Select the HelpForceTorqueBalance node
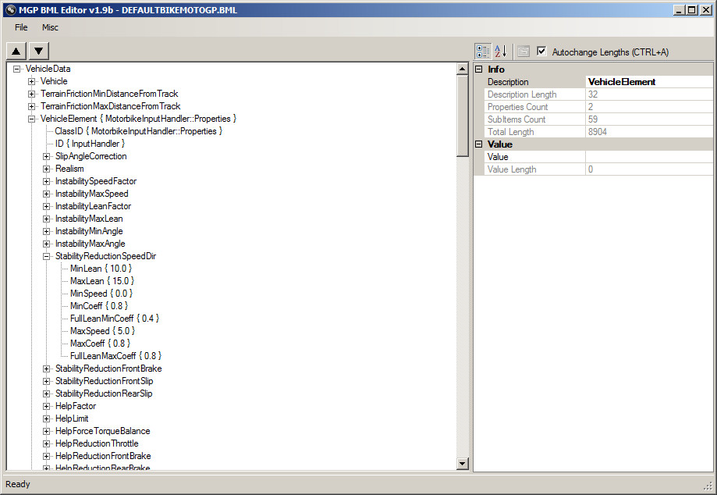This screenshot has width=717, height=495. tap(103, 430)
